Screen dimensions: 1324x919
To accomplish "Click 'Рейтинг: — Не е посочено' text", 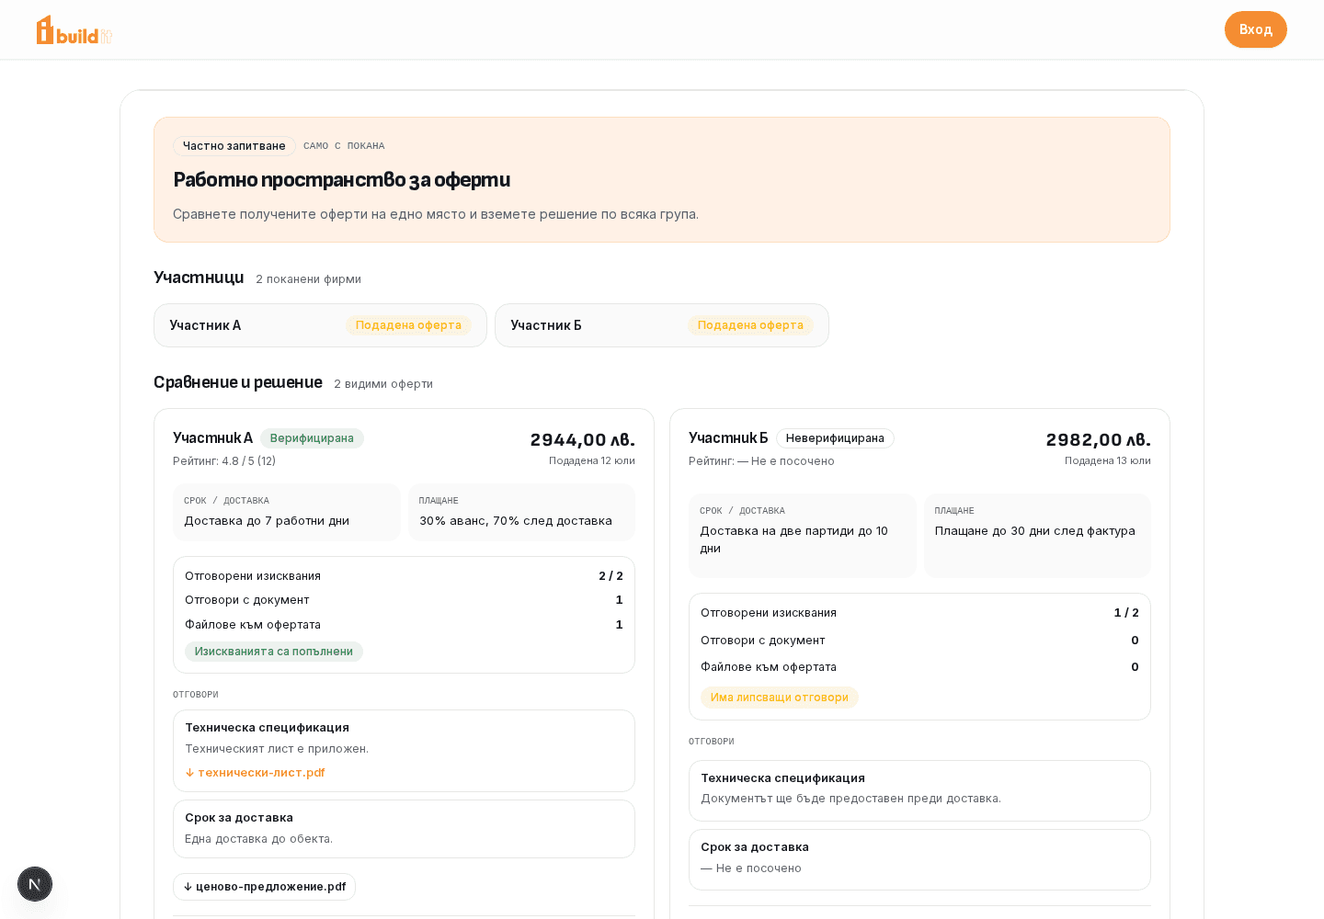I will (x=761, y=461).
